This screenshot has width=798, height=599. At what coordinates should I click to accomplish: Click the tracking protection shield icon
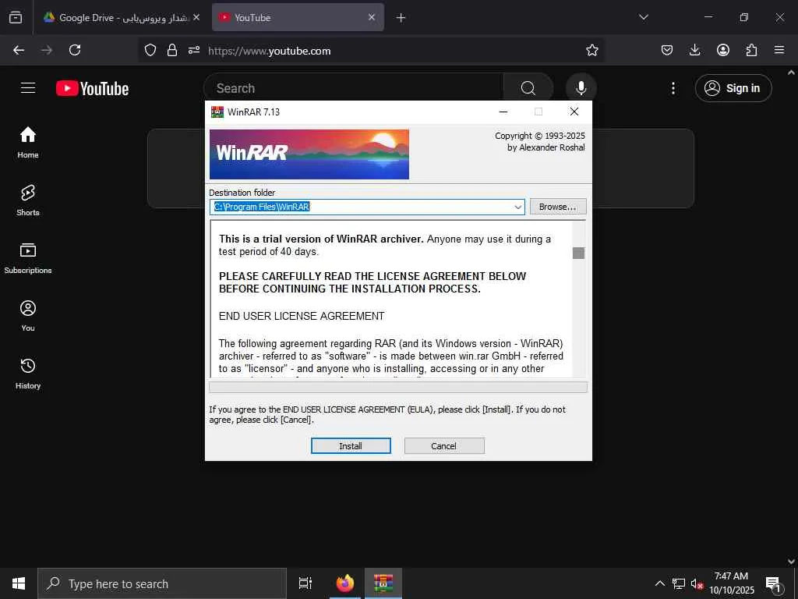tap(150, 50)
